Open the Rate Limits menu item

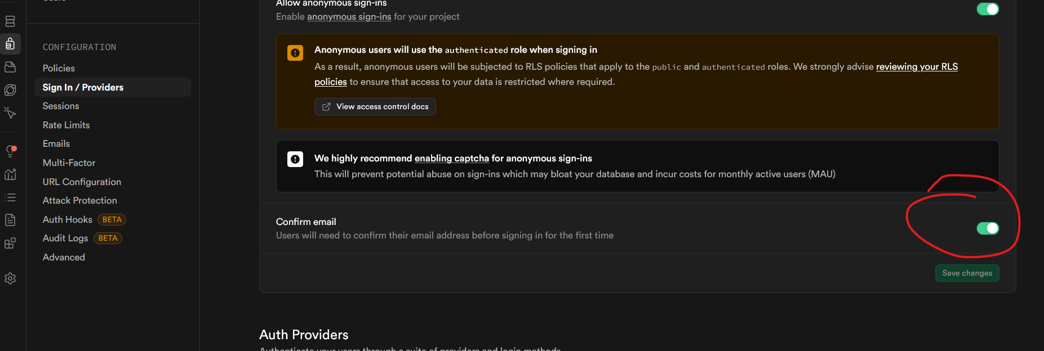66,125
